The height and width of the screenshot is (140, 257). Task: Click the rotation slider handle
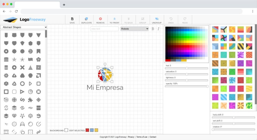point(213,130)
